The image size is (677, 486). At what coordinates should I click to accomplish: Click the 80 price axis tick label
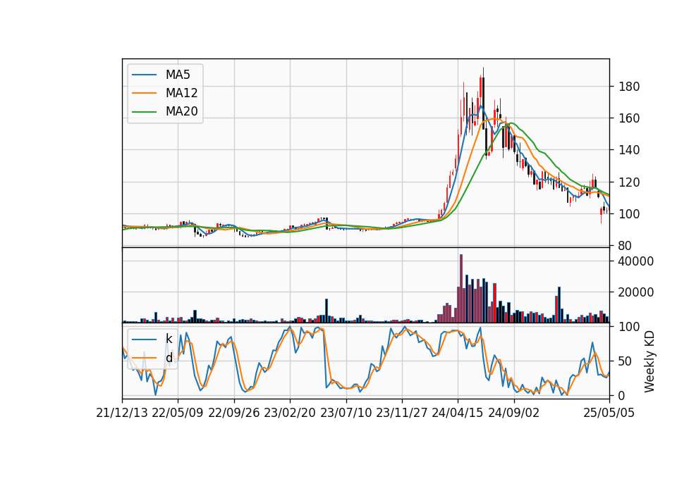click(x=626, y=246)
